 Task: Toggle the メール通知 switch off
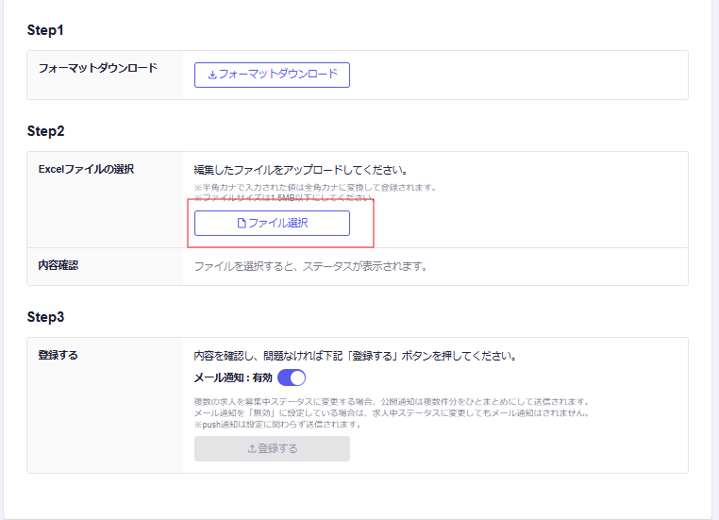[292, 377]
